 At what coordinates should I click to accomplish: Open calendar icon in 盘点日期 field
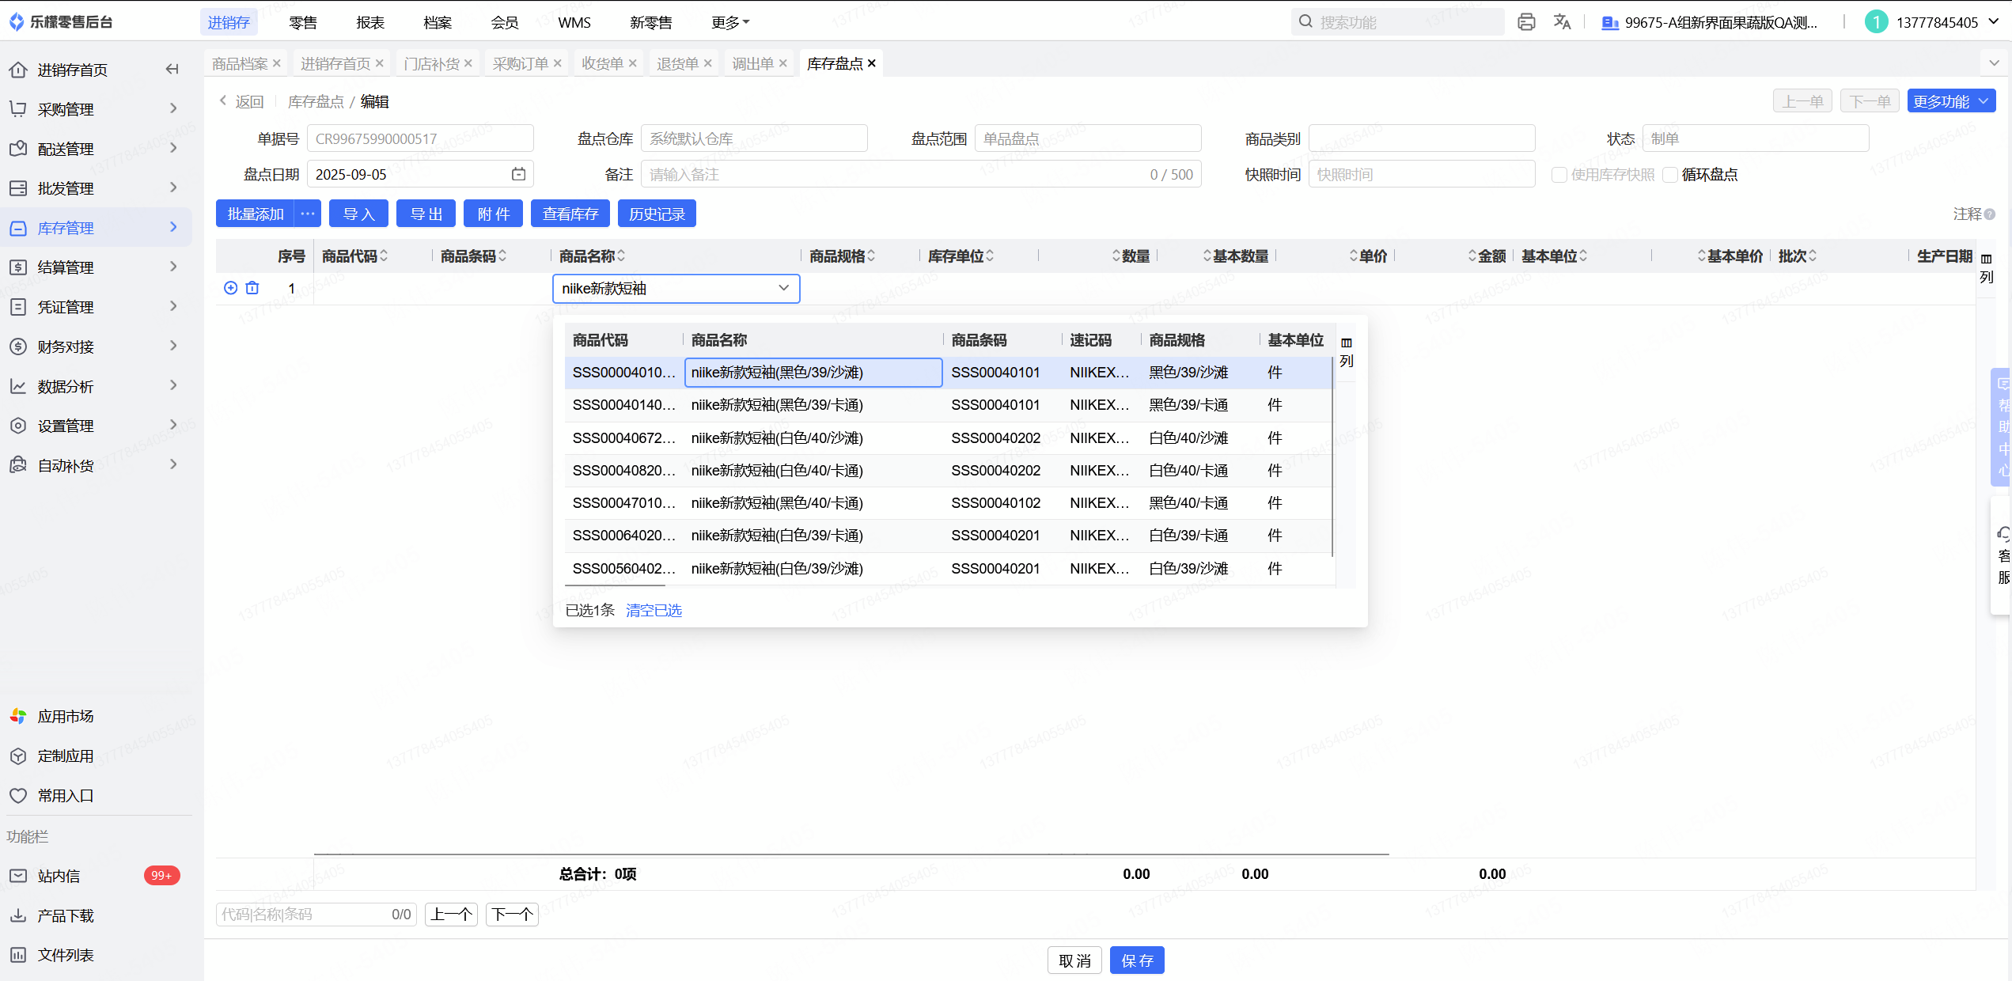(518, 174)
